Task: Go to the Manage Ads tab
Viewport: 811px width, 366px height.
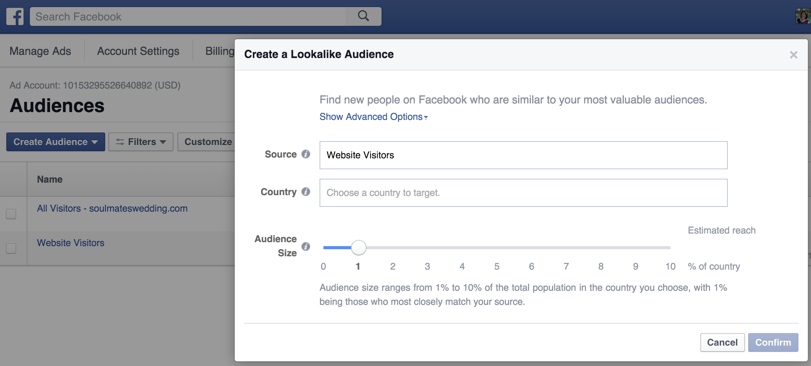Action: pos(40,51)
